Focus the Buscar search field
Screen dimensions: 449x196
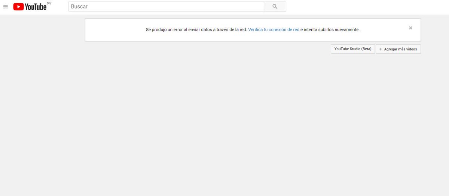tap(166, 6)
